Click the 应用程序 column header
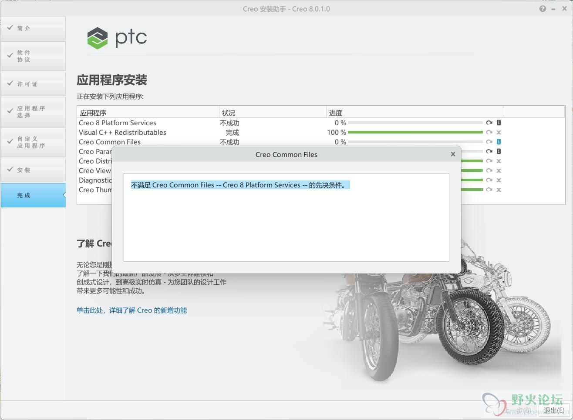This screenshot has width=573, height=420. (148, 113)
